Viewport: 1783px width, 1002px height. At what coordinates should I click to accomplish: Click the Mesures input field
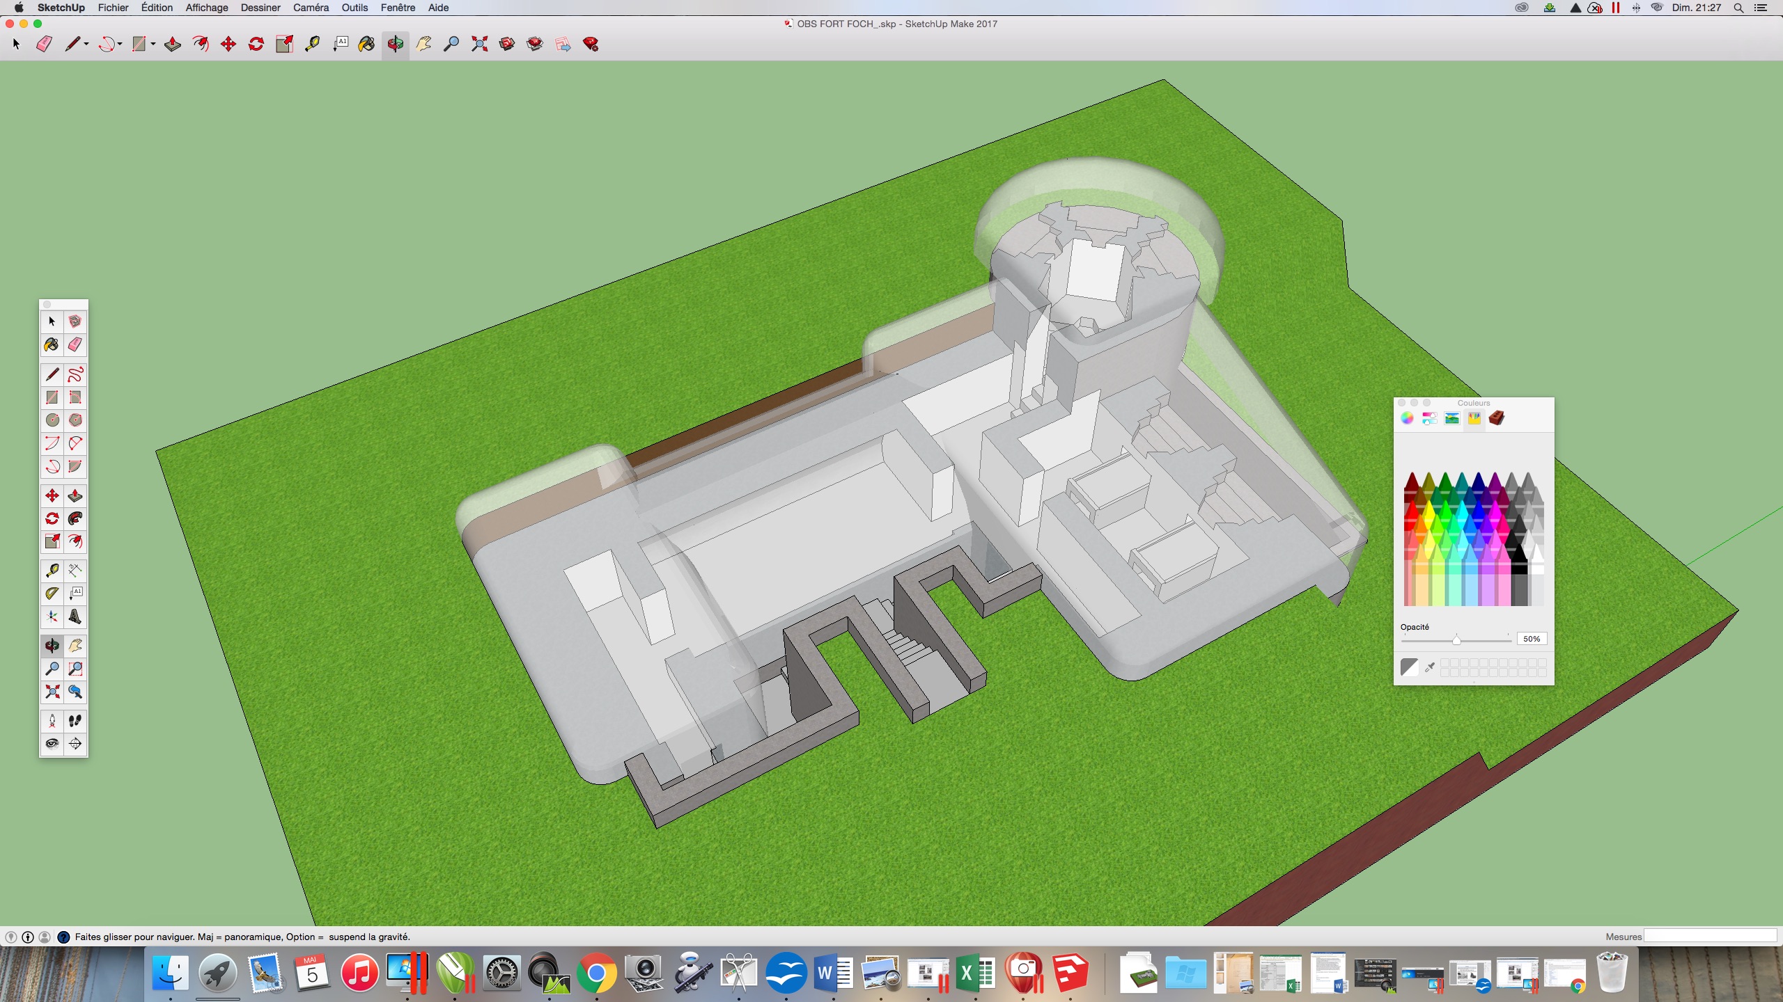[1710, 937]
